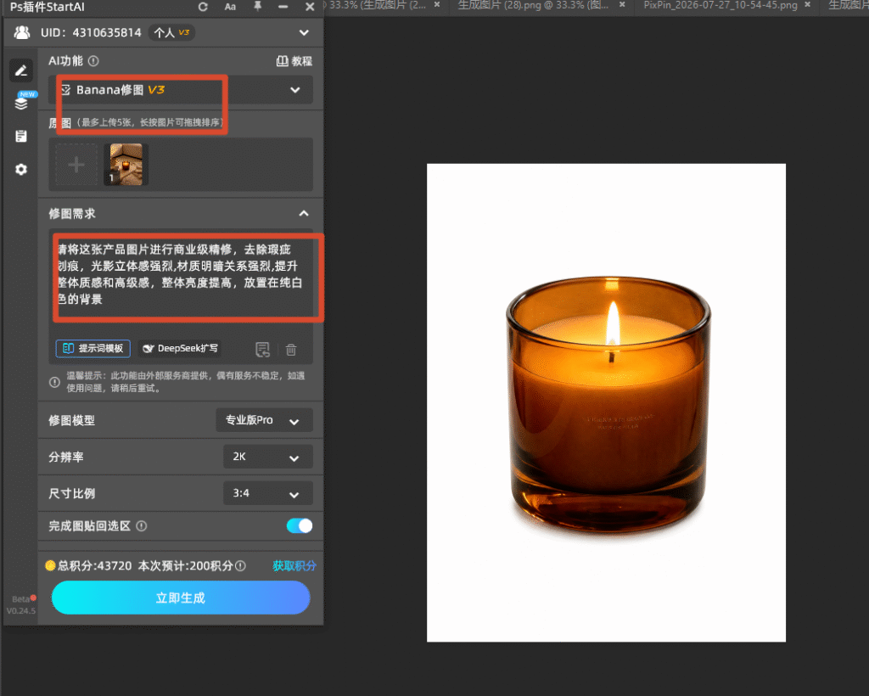The height and width of the screenshot is (696, 869).
Task: Open the 分辨率 2K dropdown
Action: pos(268,457)
